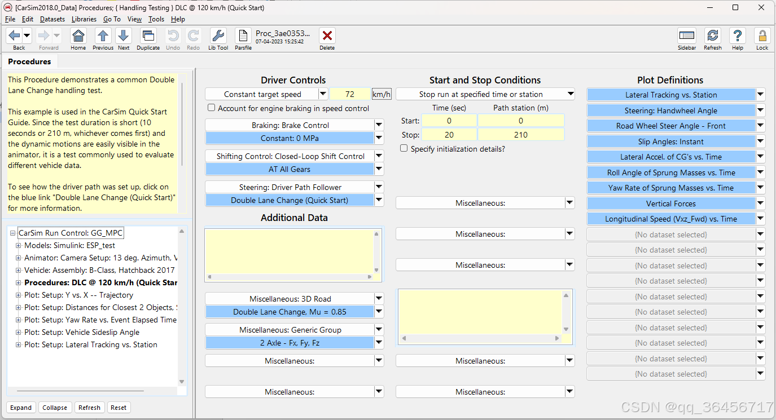Click the CarSim application title bar icon

(x=7, y=7)
